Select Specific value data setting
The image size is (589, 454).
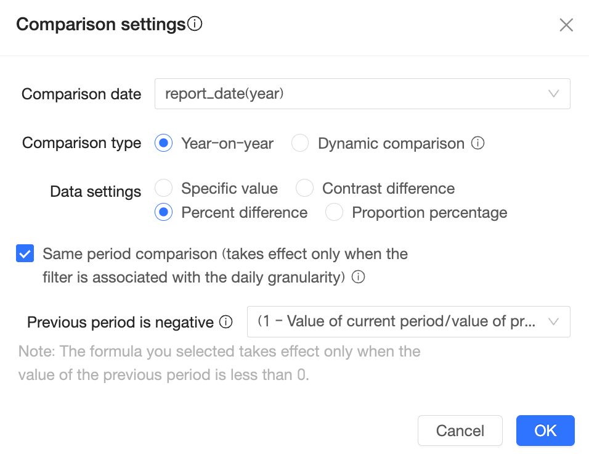163,188
